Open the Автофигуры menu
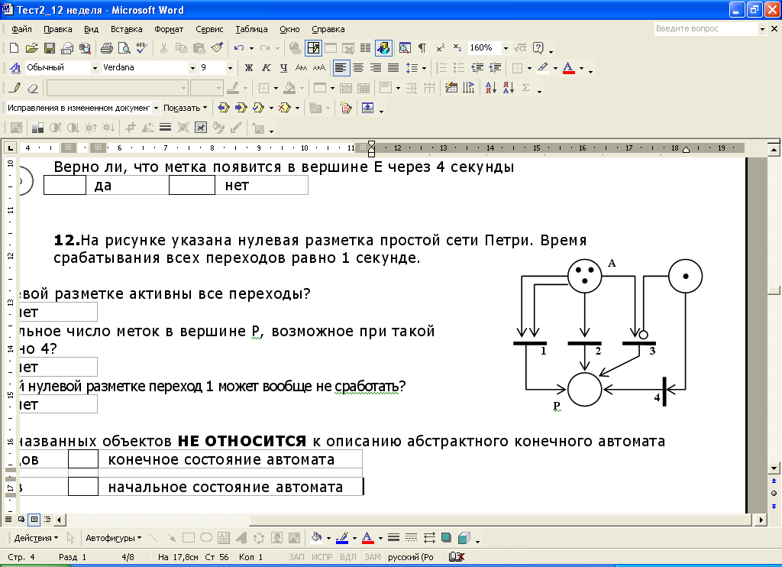This screenshot has width=782, height=567. pos(113,538)
